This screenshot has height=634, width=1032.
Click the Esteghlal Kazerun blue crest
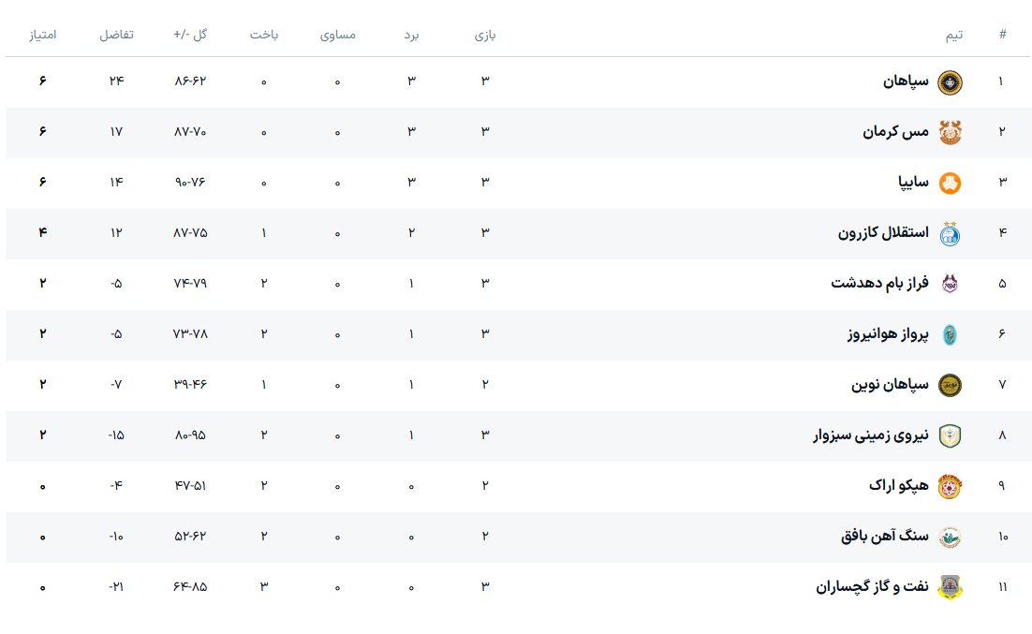pos(950,233)
